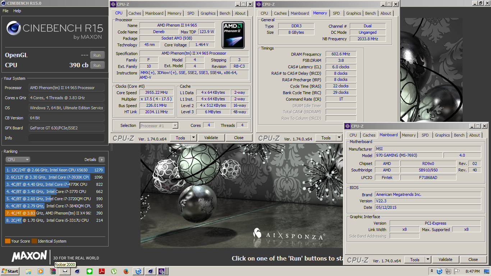Screen dimensions: 491x276
Task: Click the AMD Phenom II logo image
Action: [x=233, y=35]
